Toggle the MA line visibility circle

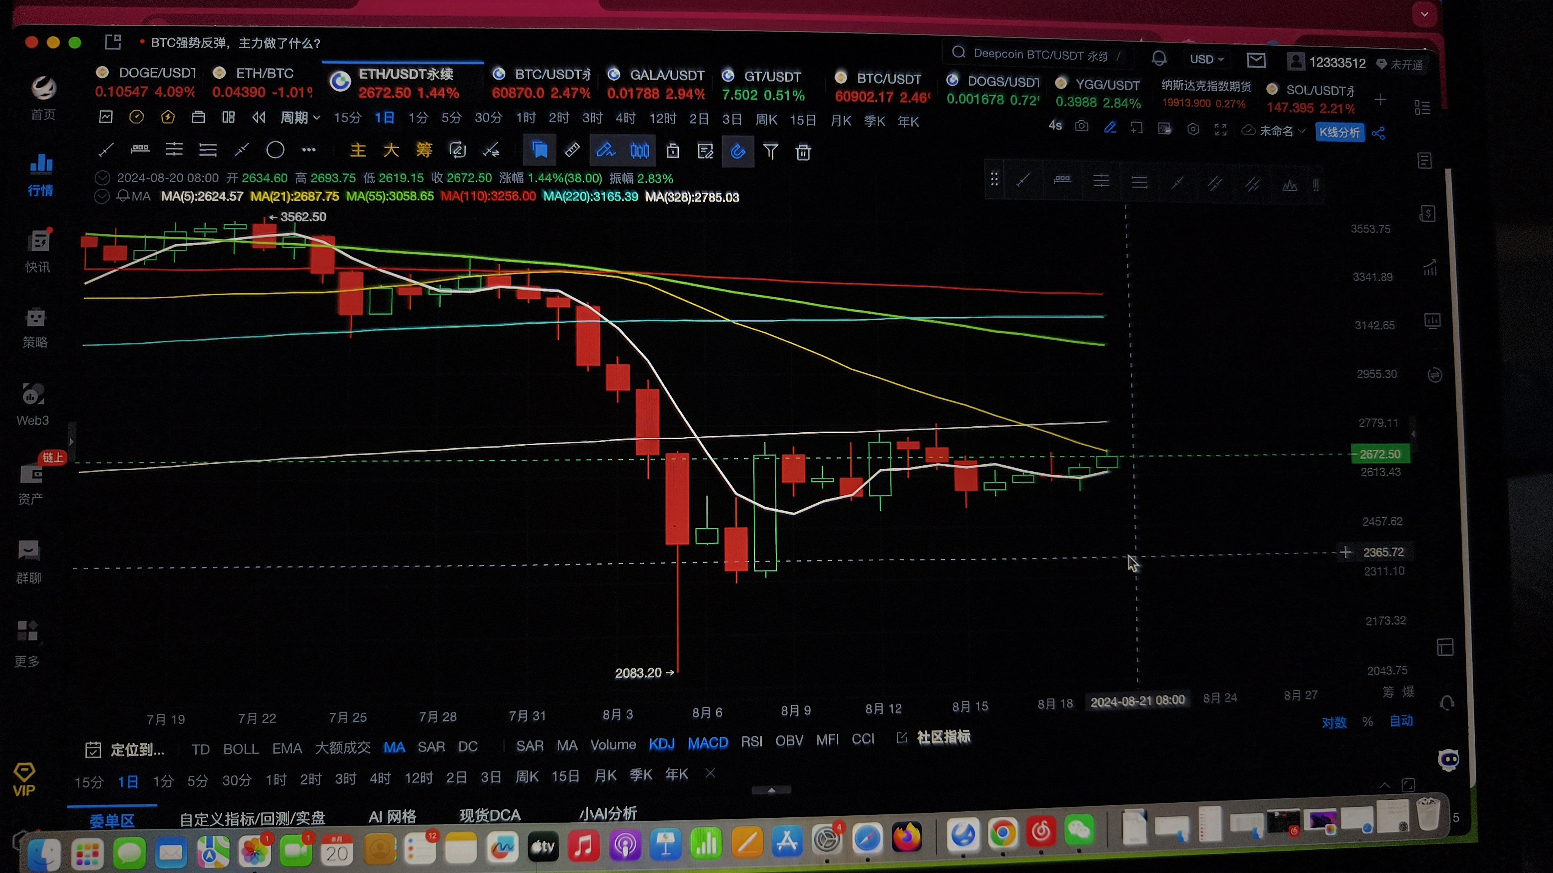click(x=102, y=196)
